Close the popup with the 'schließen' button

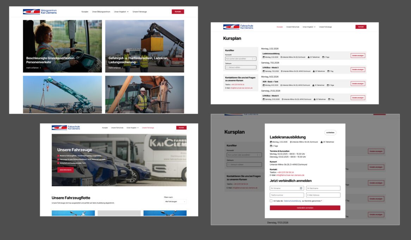click(330, 132)
